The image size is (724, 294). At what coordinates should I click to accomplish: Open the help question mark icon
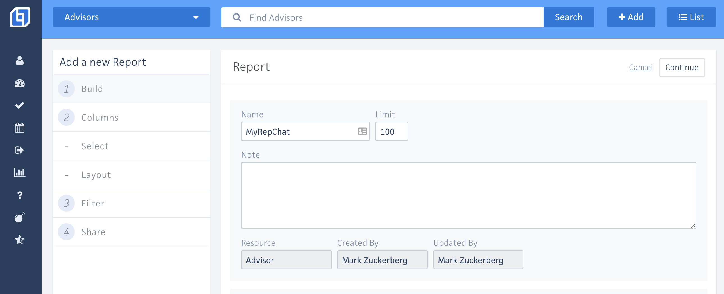point(20,195)
